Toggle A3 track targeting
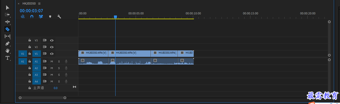Screen dimensions: 340x104 coord(36,75)
